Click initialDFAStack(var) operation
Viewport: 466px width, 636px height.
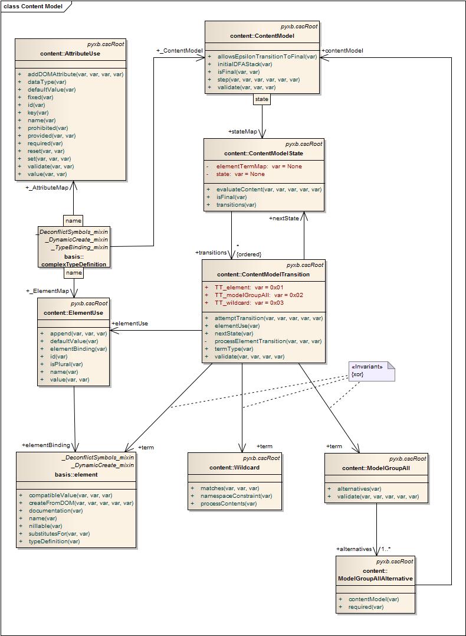245,64
